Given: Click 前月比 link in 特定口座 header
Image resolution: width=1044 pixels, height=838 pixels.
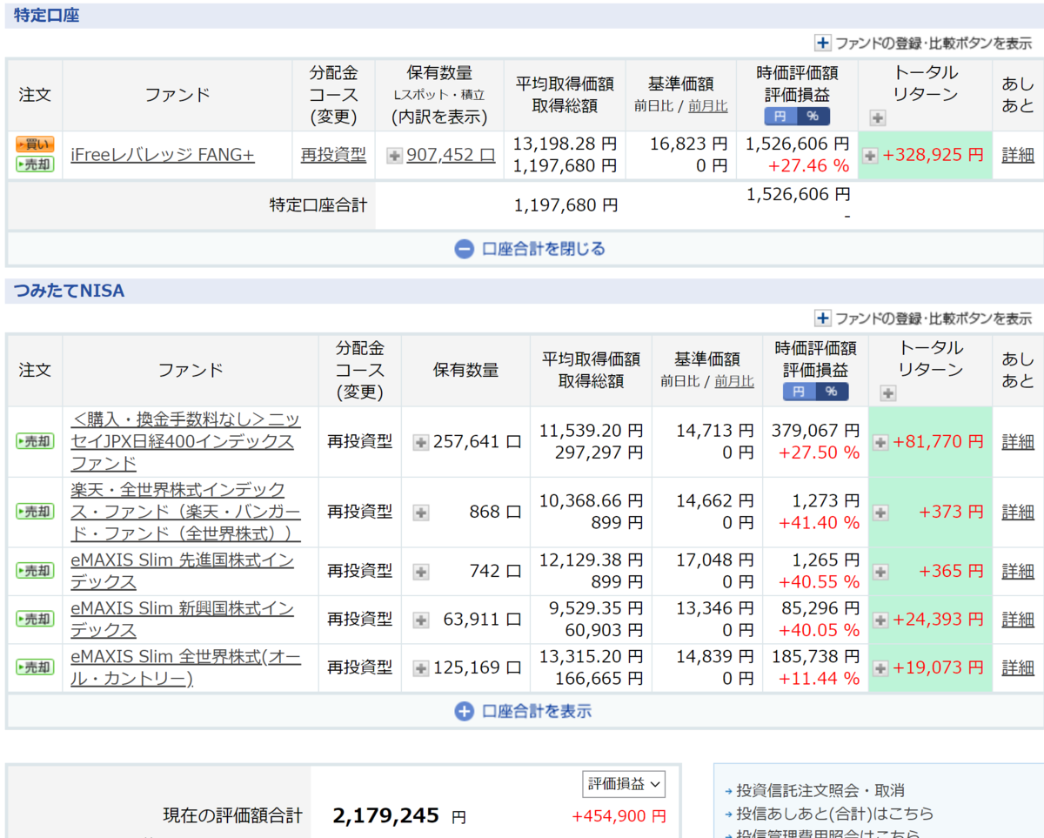Looking at the screenshot, I should point(708,106).
